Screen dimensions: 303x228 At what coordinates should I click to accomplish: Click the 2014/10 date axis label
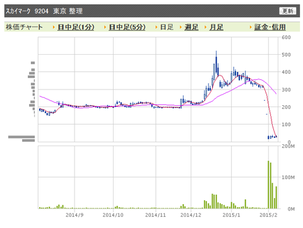[x=113, y=215]
